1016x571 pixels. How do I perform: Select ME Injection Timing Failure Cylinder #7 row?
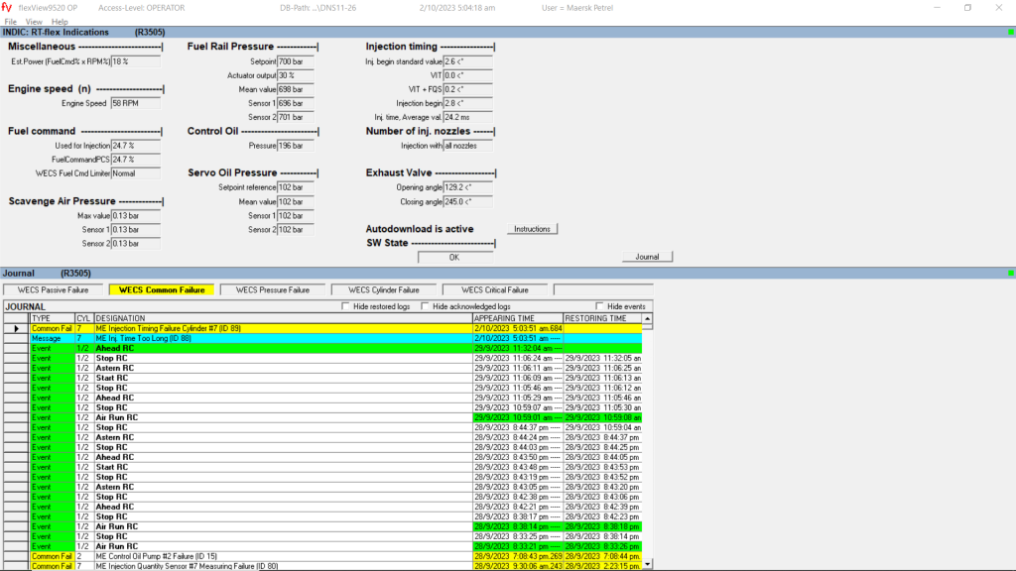click(x=283, y=328)
